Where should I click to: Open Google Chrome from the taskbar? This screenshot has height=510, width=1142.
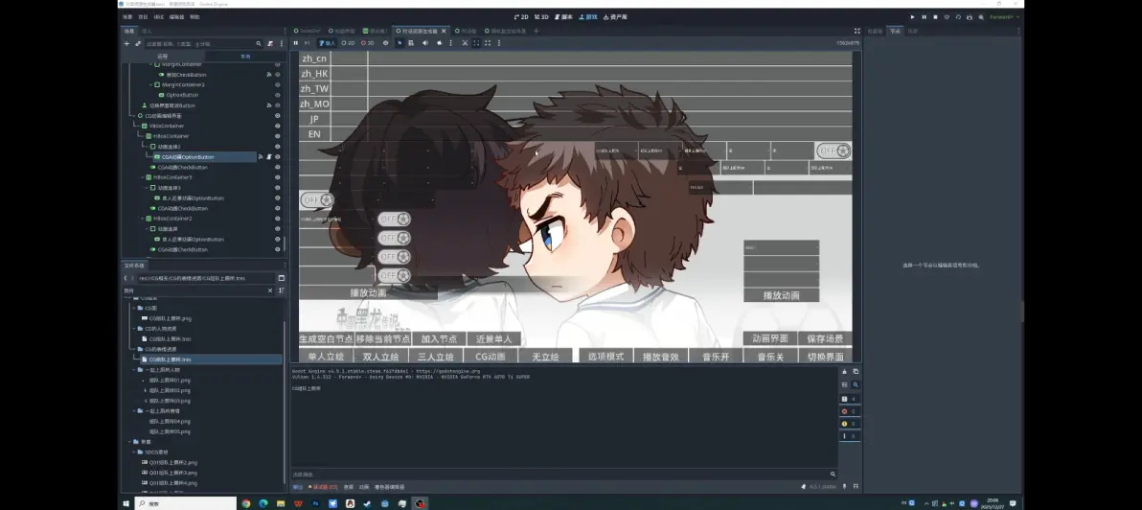coord(246,503)
